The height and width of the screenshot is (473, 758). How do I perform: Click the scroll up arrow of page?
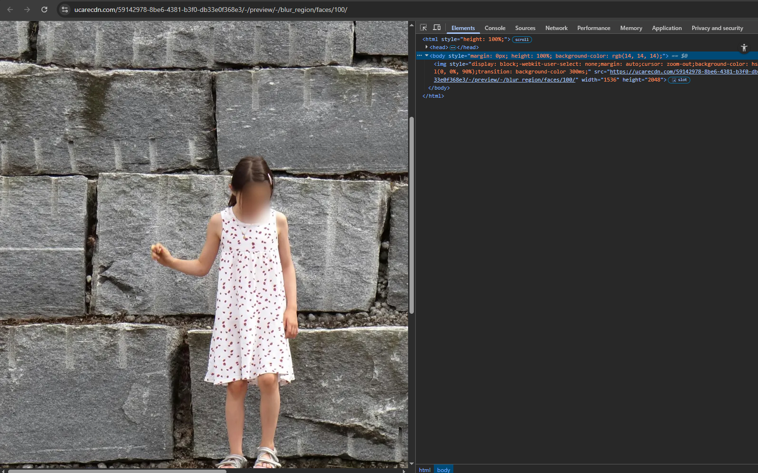[x=411, y=25]
